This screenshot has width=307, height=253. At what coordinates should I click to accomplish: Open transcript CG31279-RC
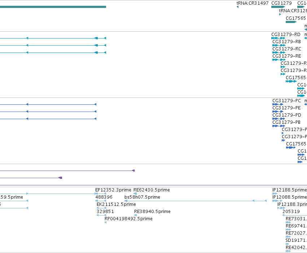[287, 49]
